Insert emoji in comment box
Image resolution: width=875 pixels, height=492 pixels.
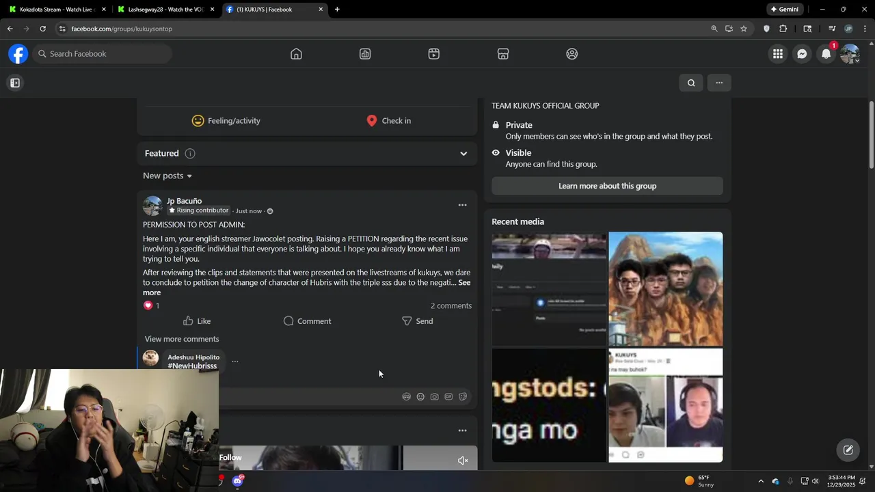(420, 396)
